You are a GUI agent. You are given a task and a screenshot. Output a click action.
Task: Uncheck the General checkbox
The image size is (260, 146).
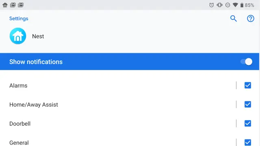pyautogui.click(x=248, y=142)
